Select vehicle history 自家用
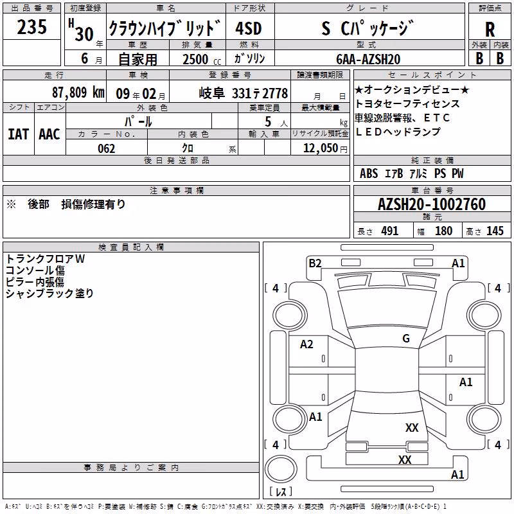The height and width of the screenshot is (514, 514). click(x=137, y=59)
